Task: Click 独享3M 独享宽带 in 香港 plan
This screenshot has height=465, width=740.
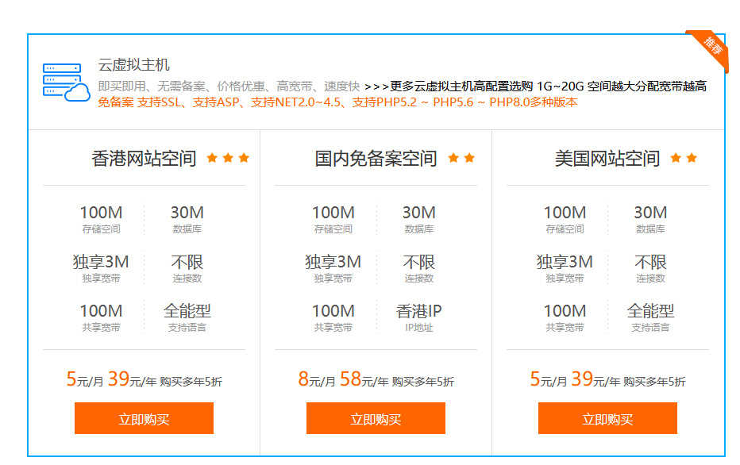Action: pyautogui.click(x=101, y=268)
